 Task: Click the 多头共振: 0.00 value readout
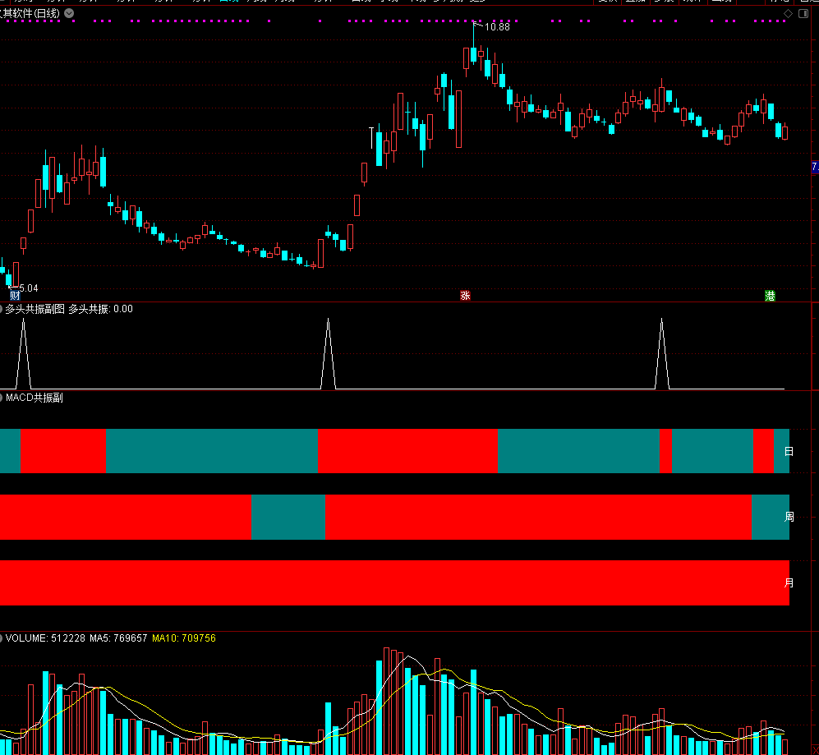(x=101, y=309)
